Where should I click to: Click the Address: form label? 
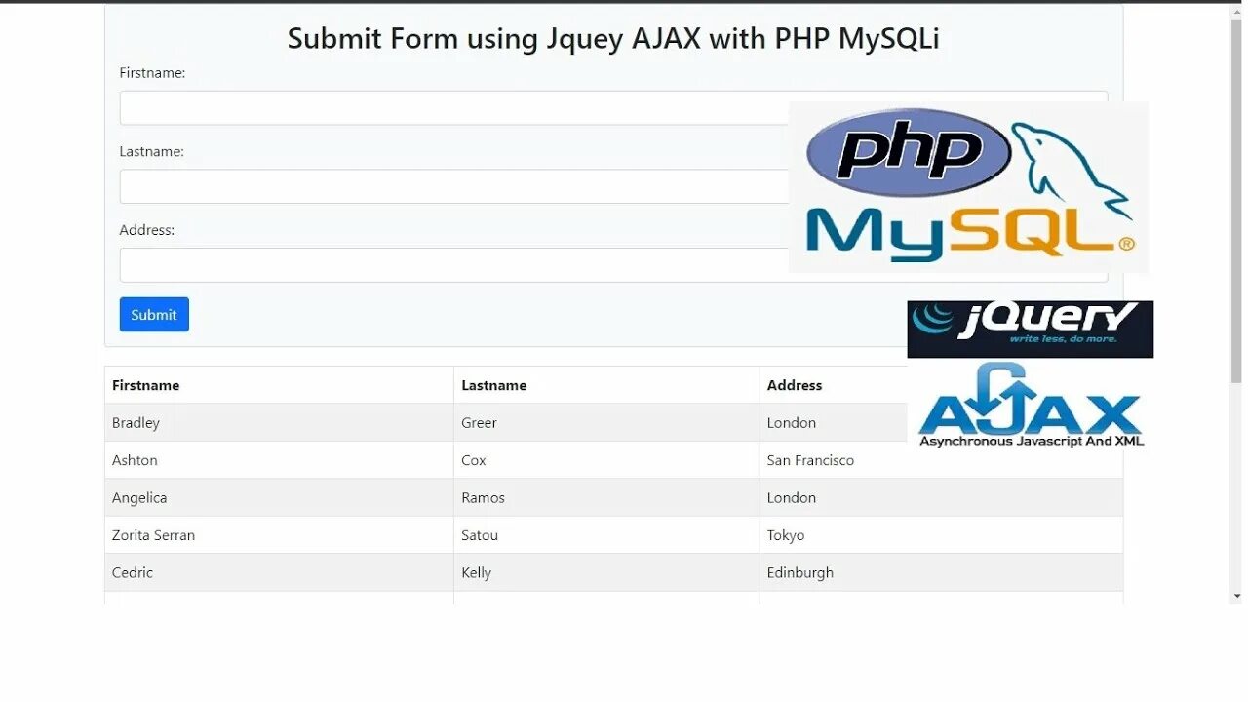(x=147, y=230)
